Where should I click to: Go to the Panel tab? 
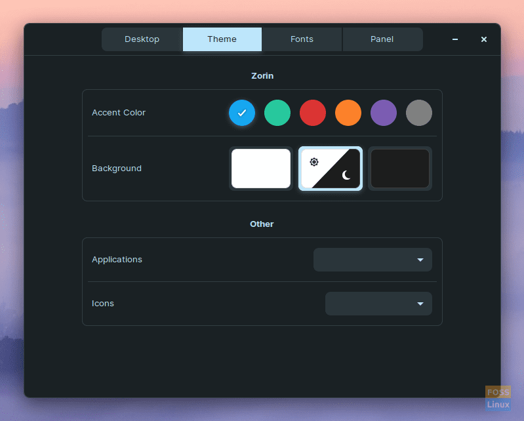[x=382, y=39]
